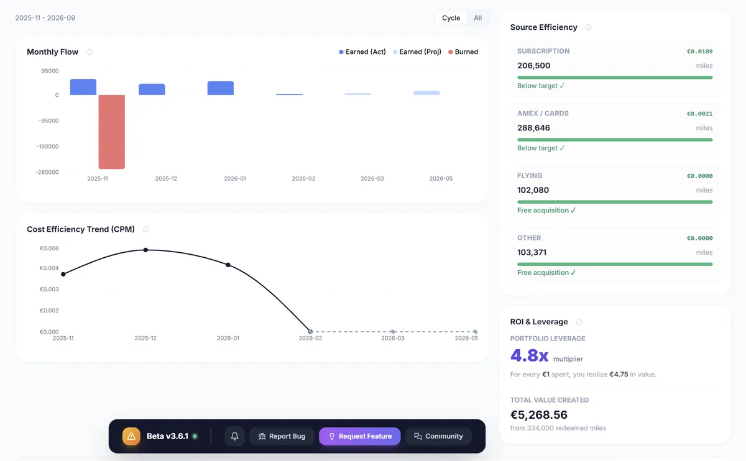Toggle Earned (Act) legend series
746x461 pixels.
362,52
